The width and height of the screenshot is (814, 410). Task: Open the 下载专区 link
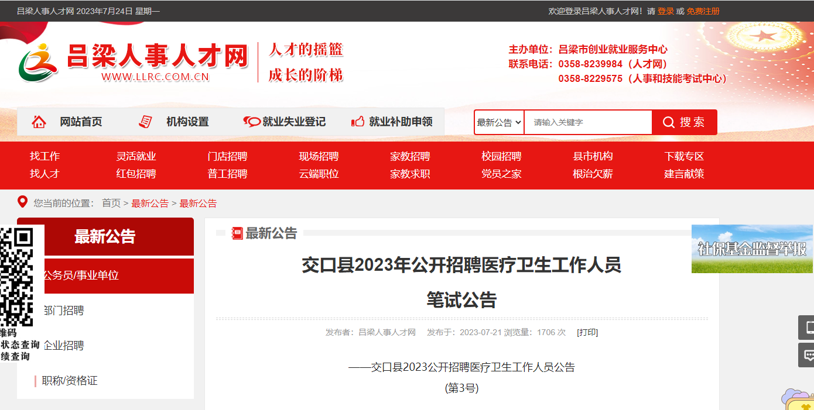[685, 156]
